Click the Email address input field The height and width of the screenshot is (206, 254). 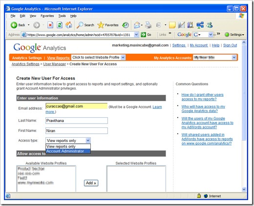click(x=76, y=106)
